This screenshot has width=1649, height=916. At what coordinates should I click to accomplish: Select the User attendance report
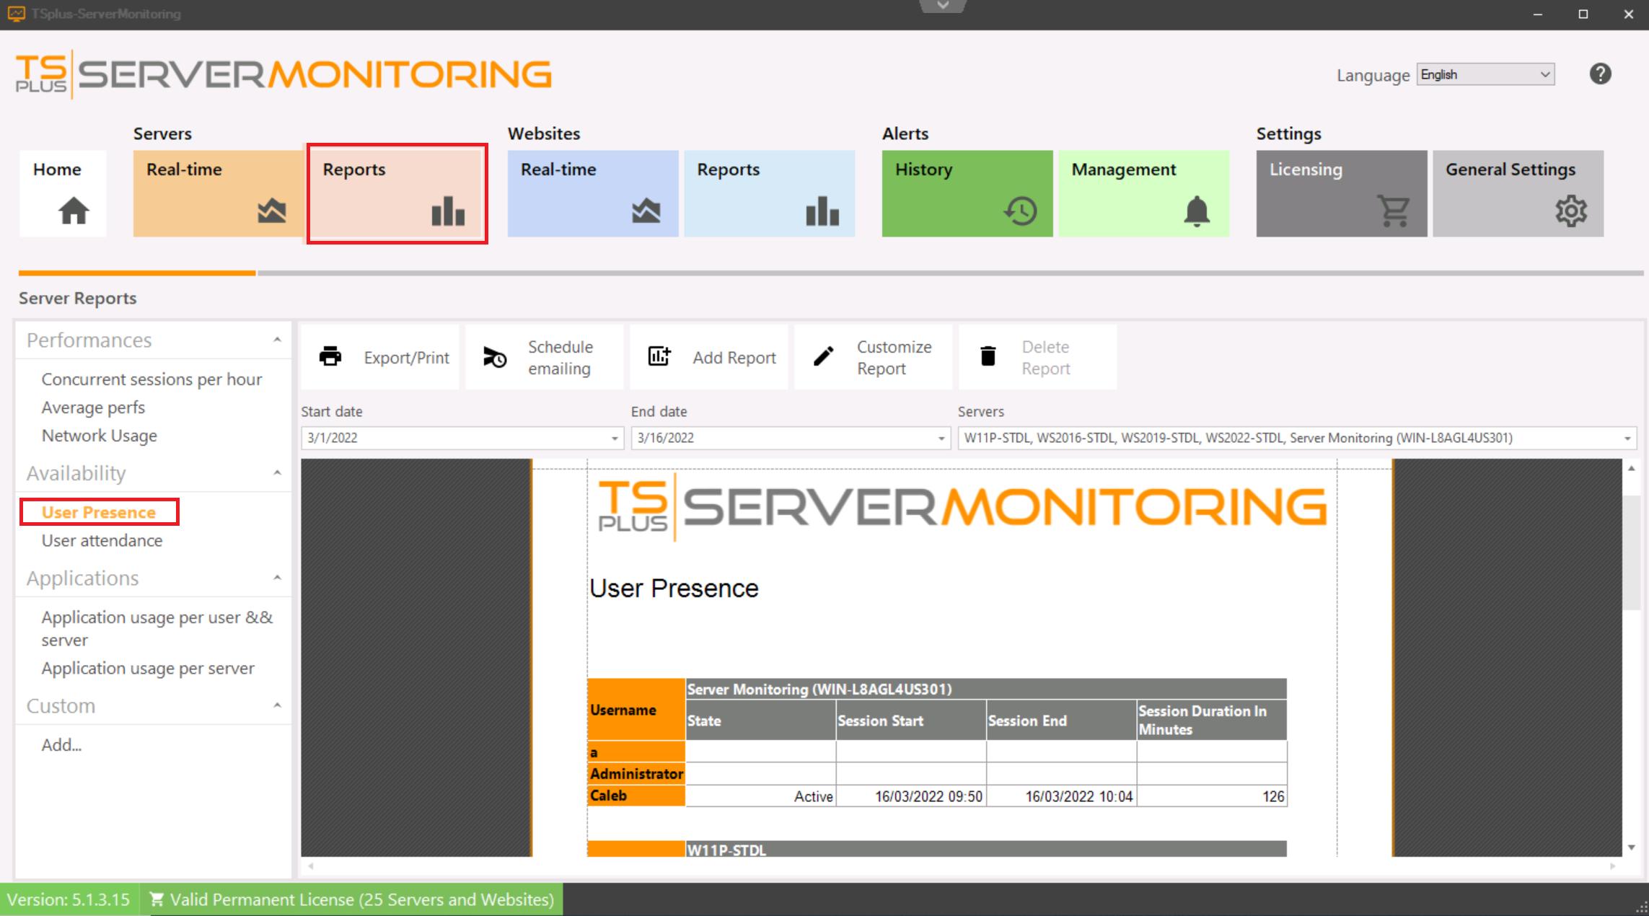(x=102, y=540)
